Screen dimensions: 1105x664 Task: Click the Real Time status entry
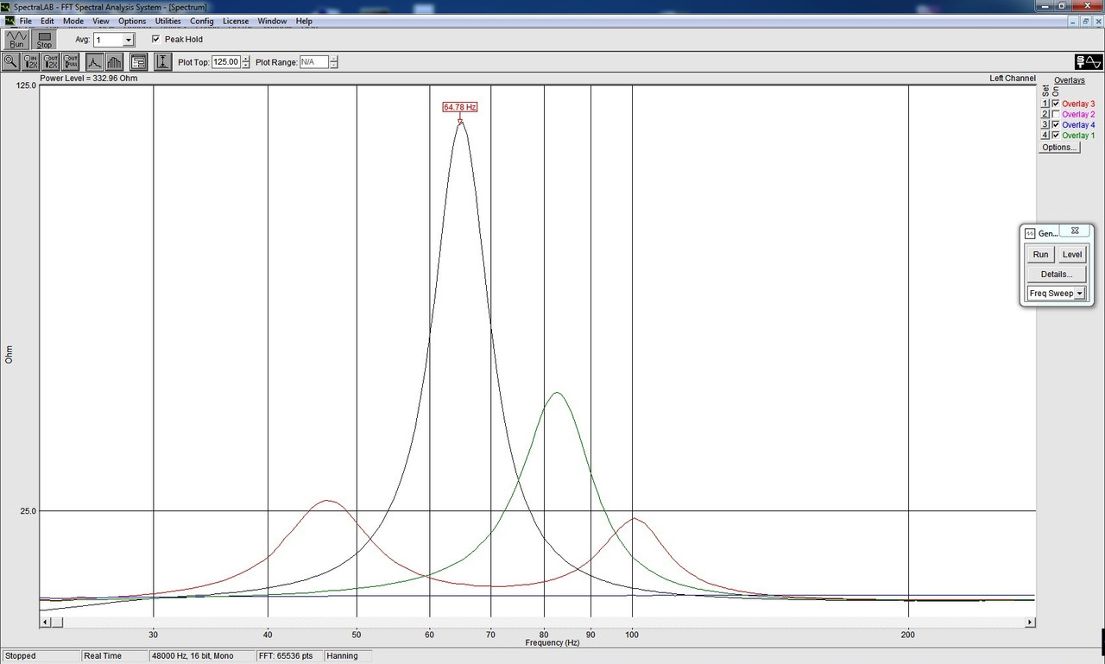[115, 656]
